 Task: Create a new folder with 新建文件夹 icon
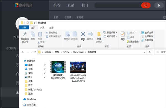99,34
